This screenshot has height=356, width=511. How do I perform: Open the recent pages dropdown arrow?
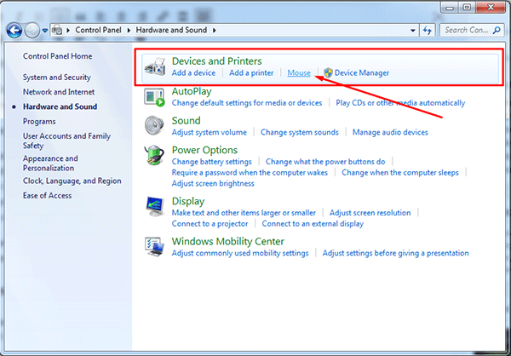point(45,31)
